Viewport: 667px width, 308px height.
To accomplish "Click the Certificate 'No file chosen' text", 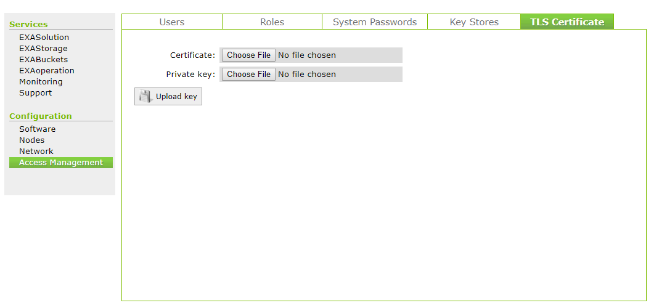I will tap(307, 55).
